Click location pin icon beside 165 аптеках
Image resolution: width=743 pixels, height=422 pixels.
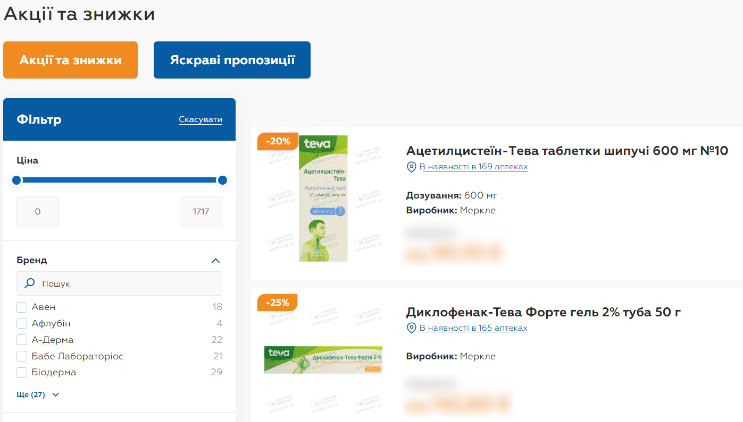[x=411, y=329]
